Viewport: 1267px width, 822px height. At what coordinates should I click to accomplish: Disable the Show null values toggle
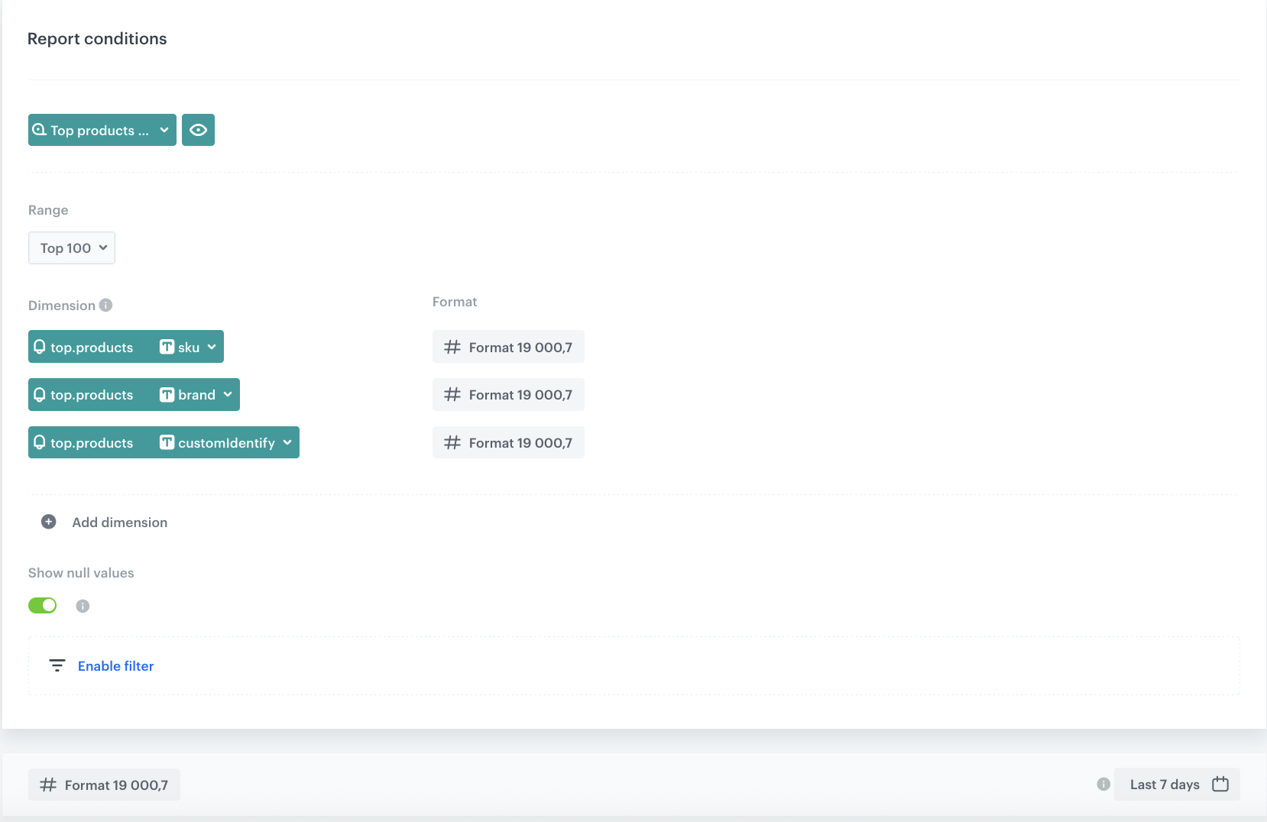coord(43,606)
